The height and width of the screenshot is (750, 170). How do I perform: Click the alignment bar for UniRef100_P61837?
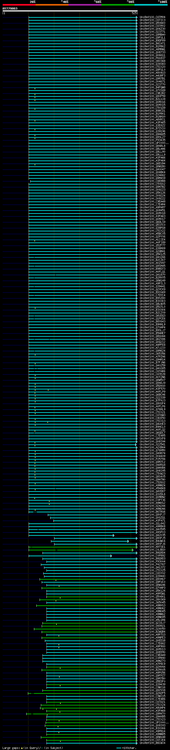coord(83,58)
